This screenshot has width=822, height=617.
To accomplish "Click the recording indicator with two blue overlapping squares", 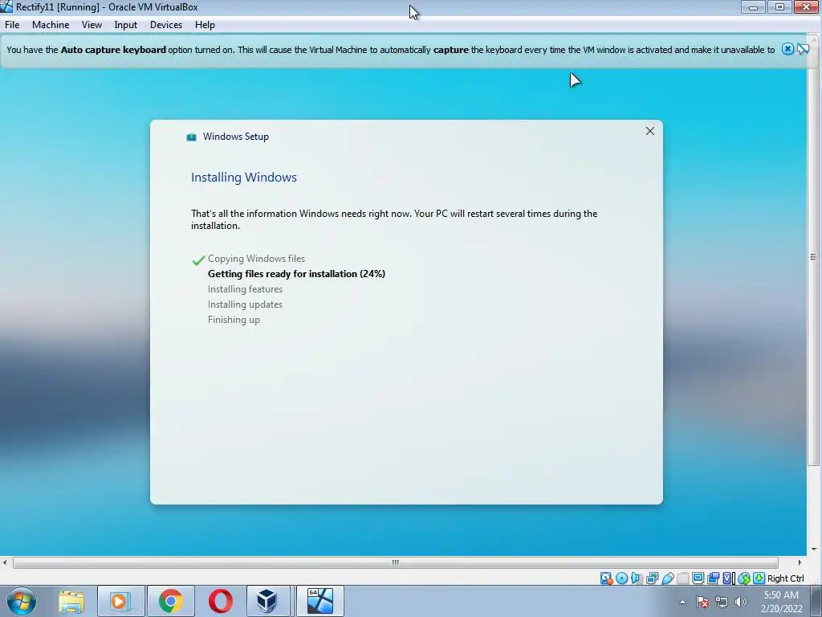I will 713,578.
